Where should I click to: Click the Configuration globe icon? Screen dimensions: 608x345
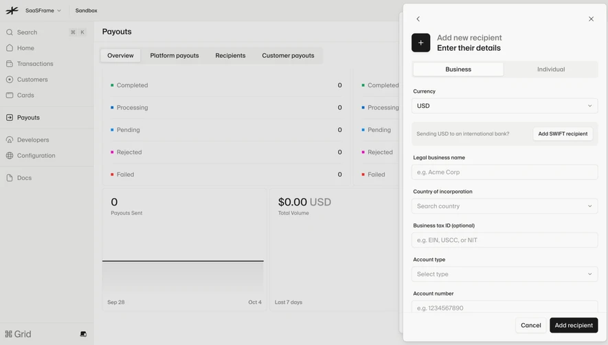click(x=10, y=155)
